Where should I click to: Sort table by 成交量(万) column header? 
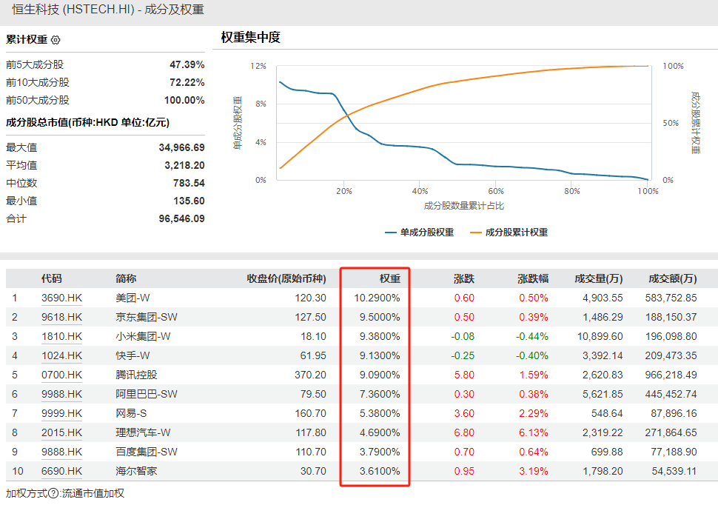point(599,278)
